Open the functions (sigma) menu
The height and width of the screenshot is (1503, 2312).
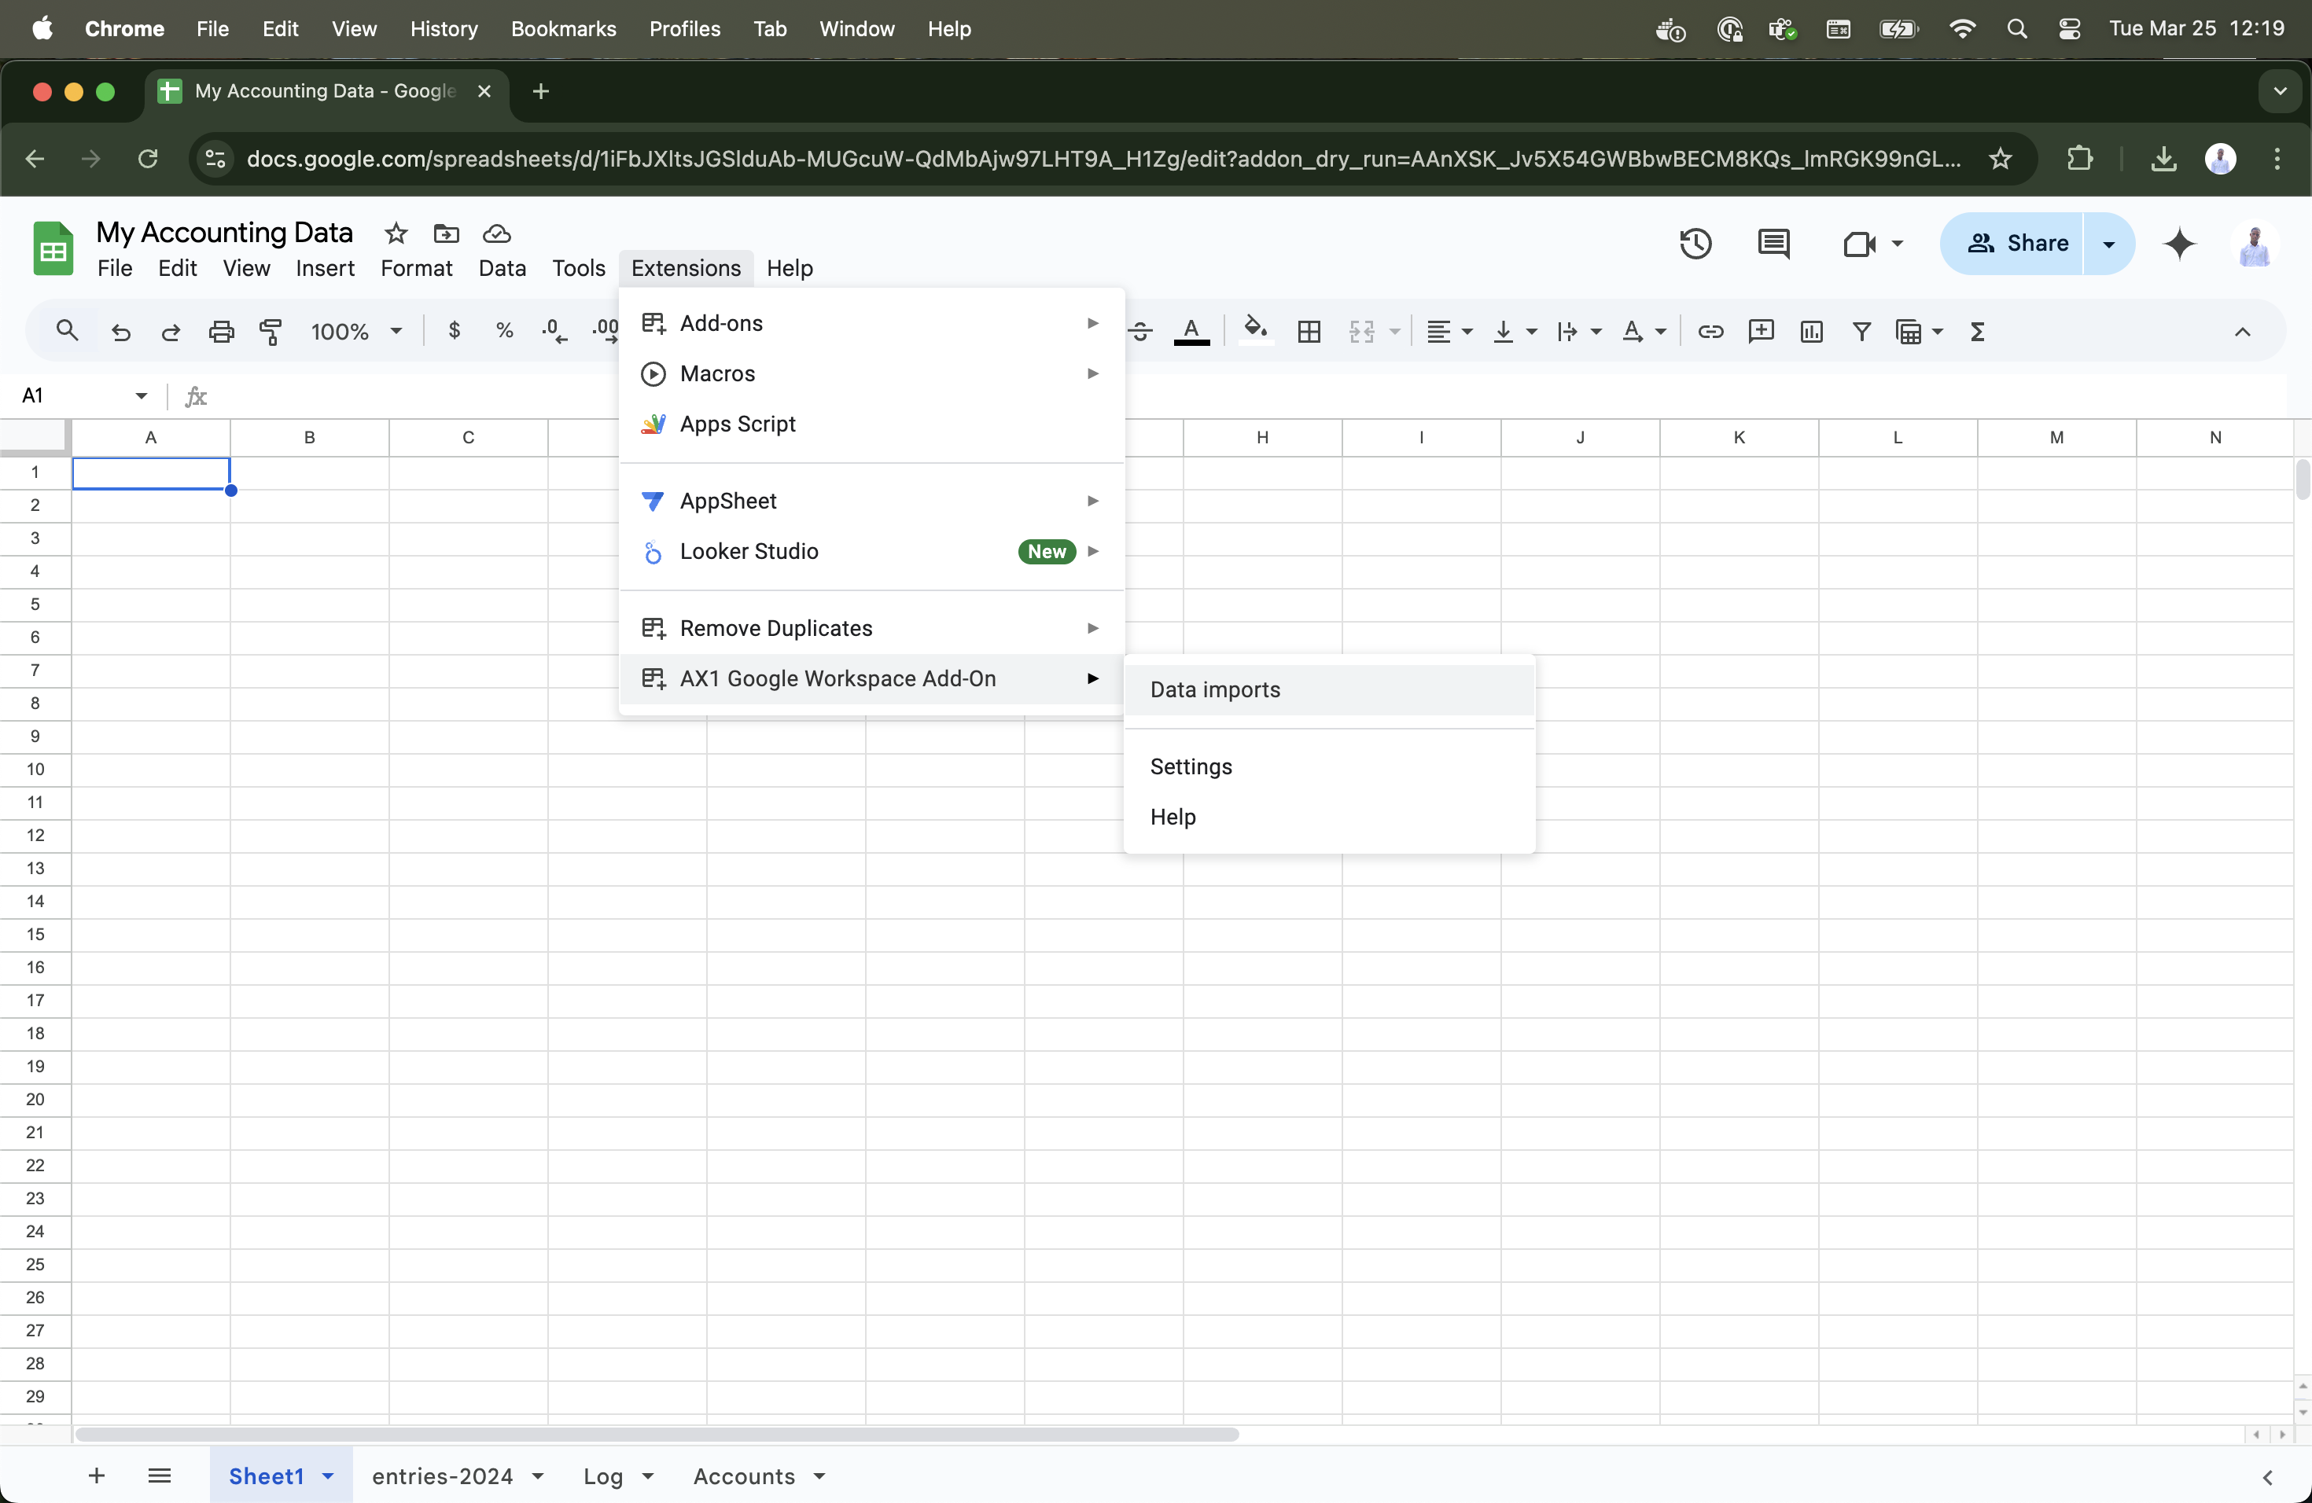1979,331
